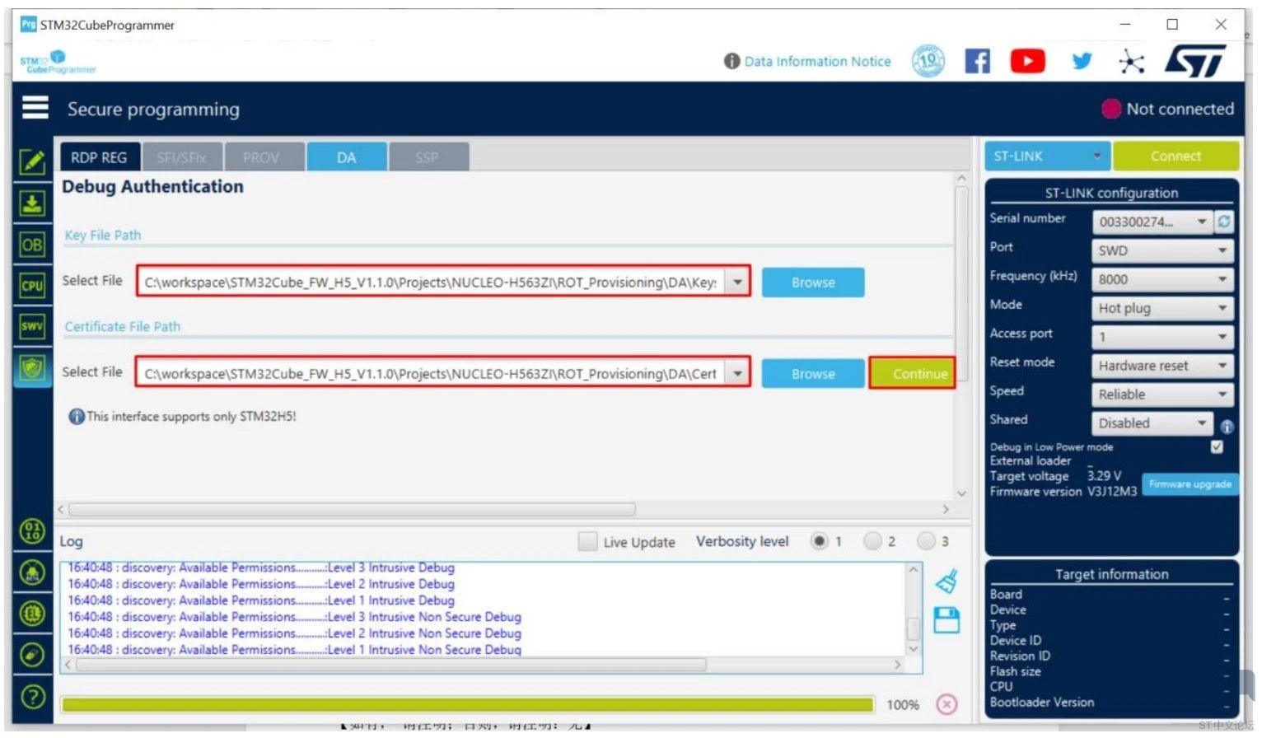Select the Secure programming shield icon
The height and width of the screenshot is (738, 1262).
pos(32,367)
